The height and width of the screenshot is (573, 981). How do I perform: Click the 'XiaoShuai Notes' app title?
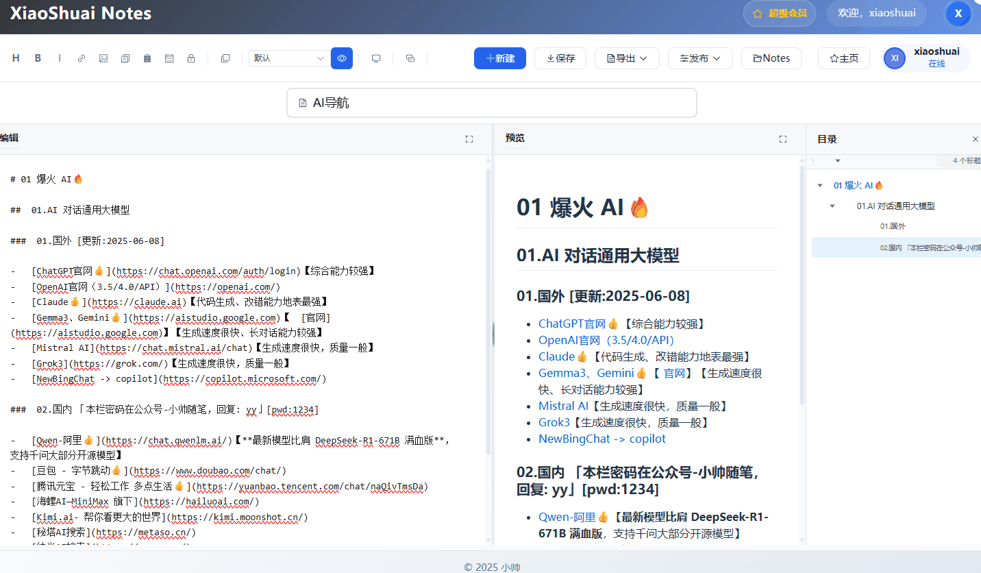[81, 13]
